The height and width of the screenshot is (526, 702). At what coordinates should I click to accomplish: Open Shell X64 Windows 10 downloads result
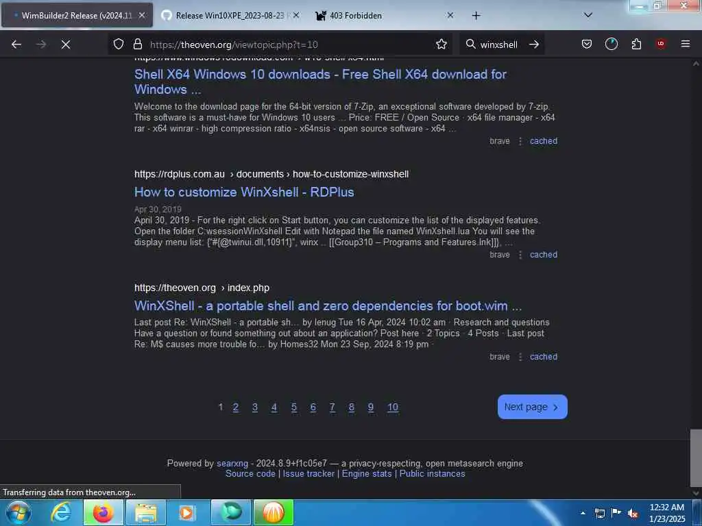click(320, 82)
